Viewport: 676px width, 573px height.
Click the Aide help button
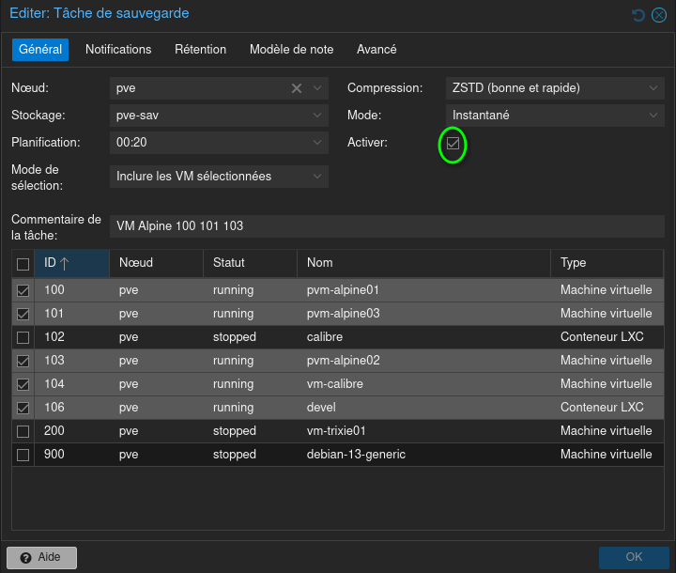pyautogui.click(x=41, y=557)
